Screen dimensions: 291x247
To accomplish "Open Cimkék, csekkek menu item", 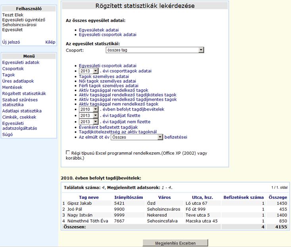I will [x=19, y=117].
